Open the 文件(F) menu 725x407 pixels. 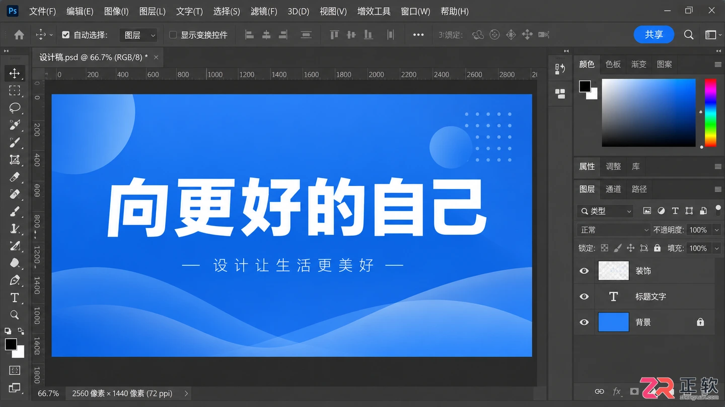(43, 11)
